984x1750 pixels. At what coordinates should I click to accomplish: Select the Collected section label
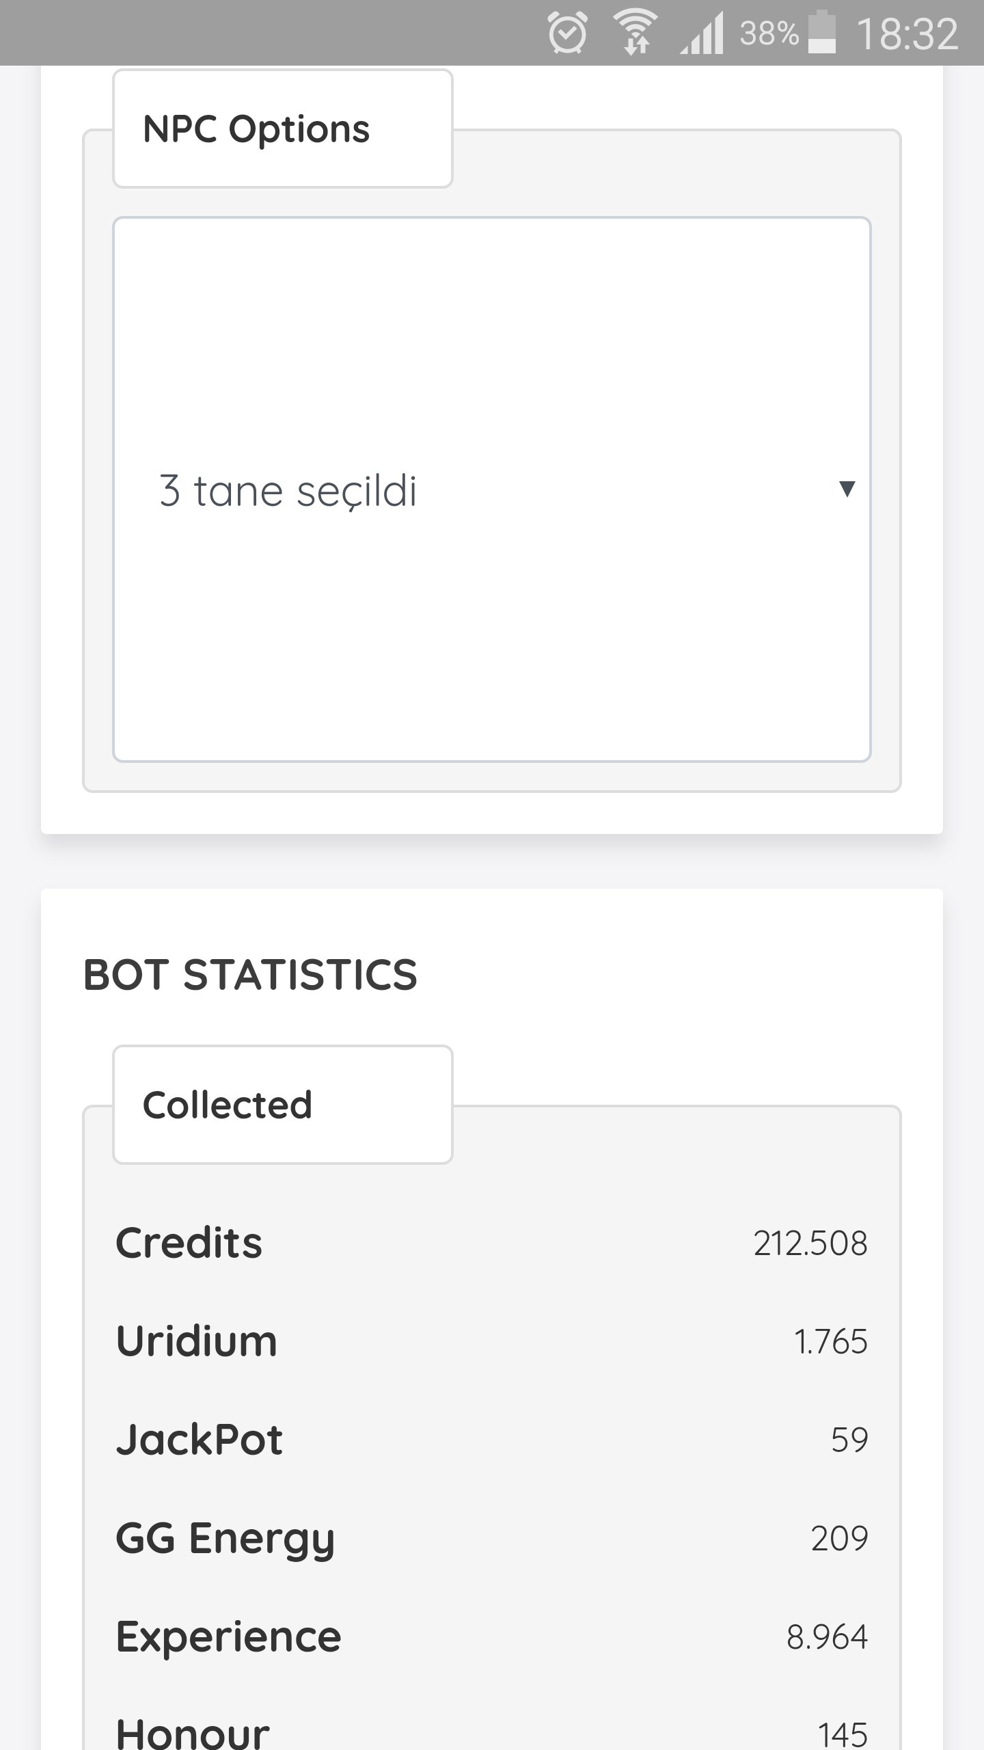pos(228,1105)
